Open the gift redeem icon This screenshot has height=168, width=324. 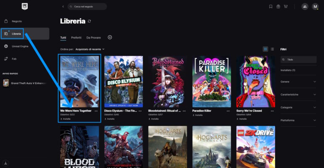[x=278, y=7]
